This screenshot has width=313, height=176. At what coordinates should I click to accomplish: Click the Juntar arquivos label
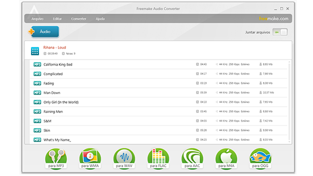pyautogui.click(x=257, y=32)
